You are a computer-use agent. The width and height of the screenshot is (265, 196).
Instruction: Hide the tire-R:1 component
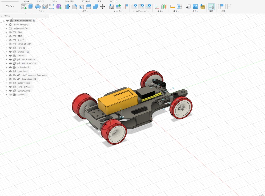tap(10, 48)
